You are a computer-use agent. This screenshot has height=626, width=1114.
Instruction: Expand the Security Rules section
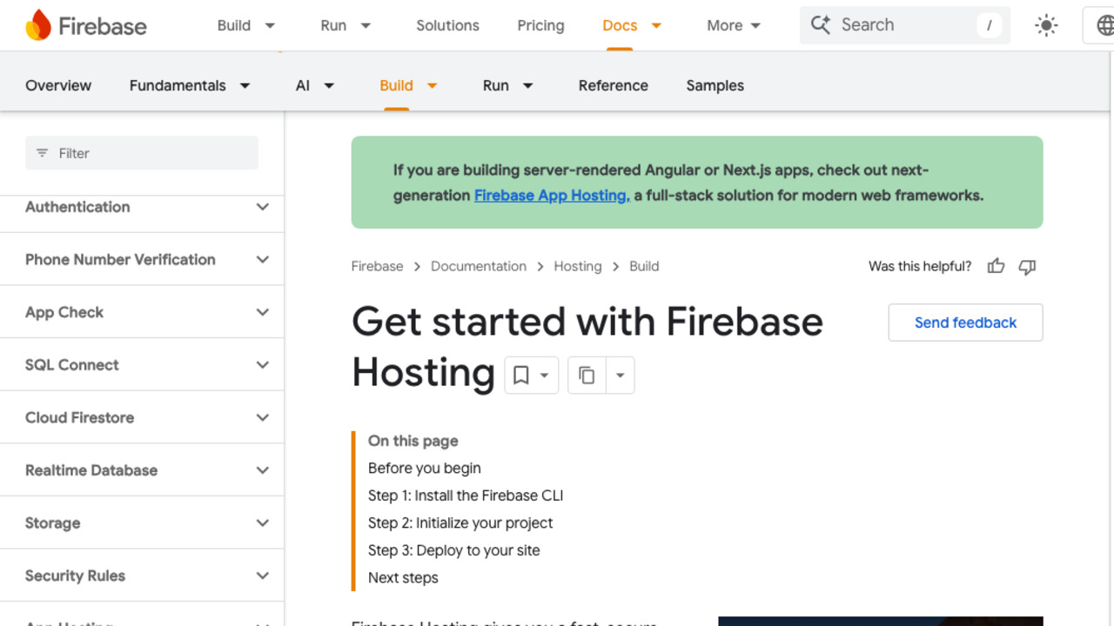tap(262, 576)
